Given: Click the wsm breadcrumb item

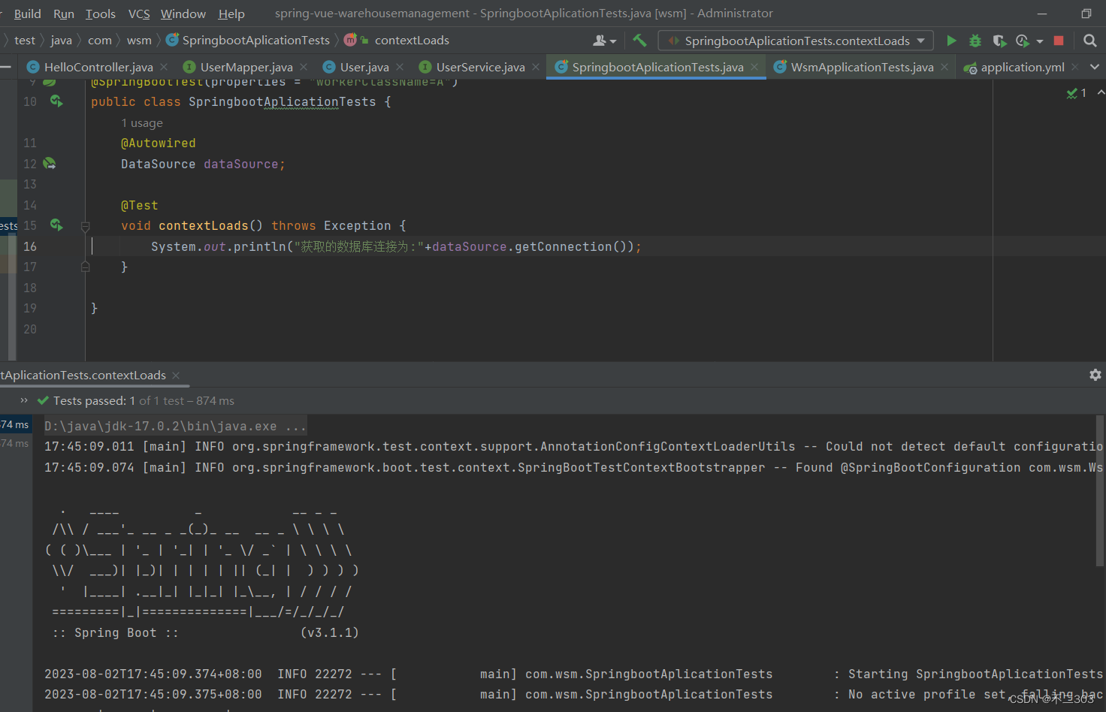Looking at the screenshot, I should pyautogui.click(x=139, y=40).
